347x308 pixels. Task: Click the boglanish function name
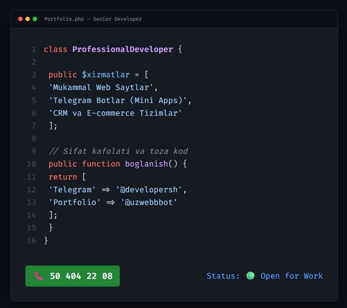pyautogui.click(x=146, y=164)
